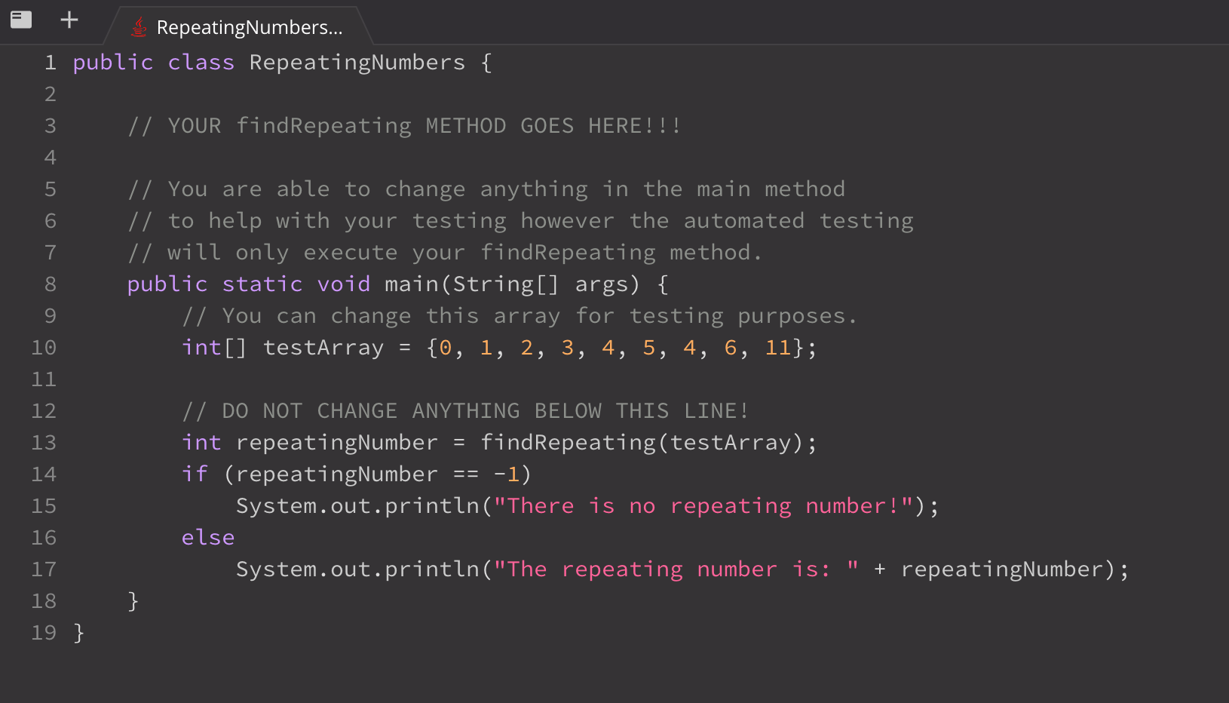The image size is (1229, 703).
Task: Click the testArray variable on line 10
Action: point(323,347)
